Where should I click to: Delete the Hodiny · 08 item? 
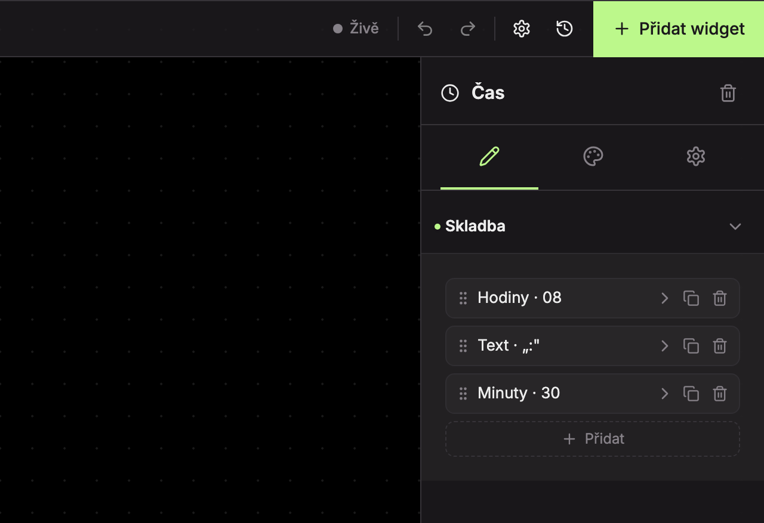(x=720, y=298)
